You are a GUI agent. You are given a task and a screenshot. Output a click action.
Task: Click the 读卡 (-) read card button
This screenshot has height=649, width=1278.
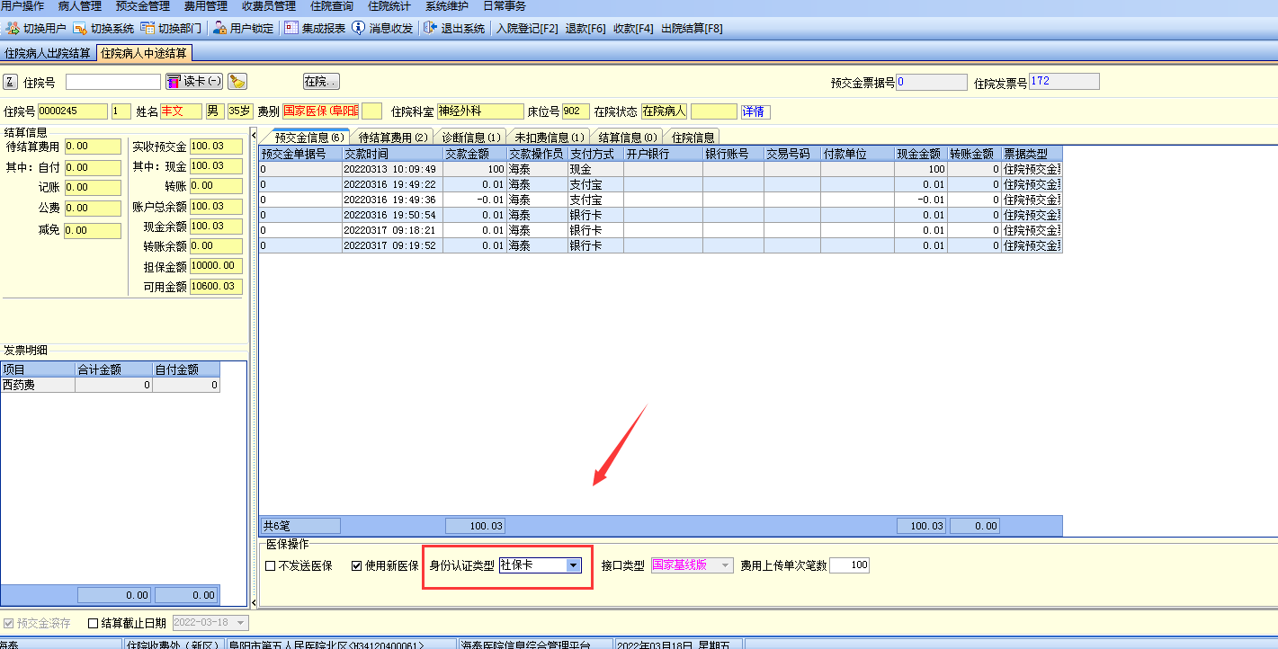194,82
